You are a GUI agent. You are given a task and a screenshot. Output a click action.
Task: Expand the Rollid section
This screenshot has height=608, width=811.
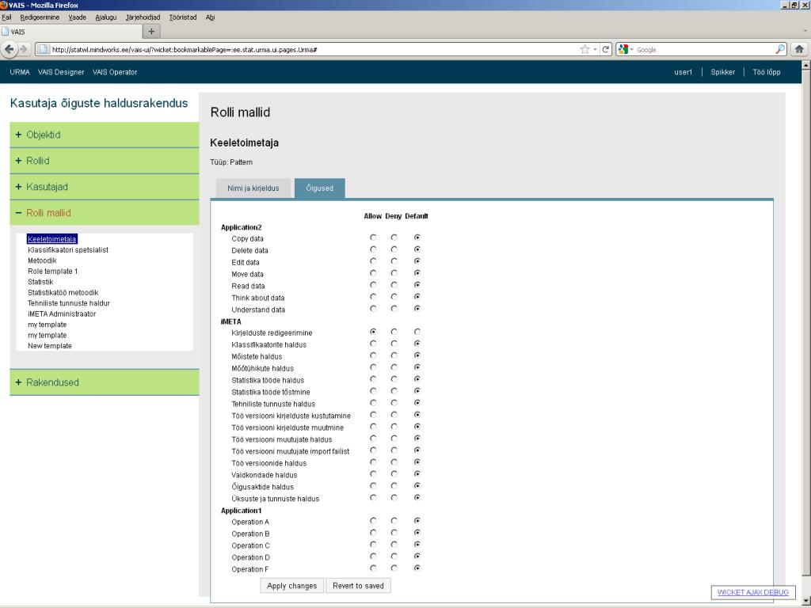coord(105,161)
